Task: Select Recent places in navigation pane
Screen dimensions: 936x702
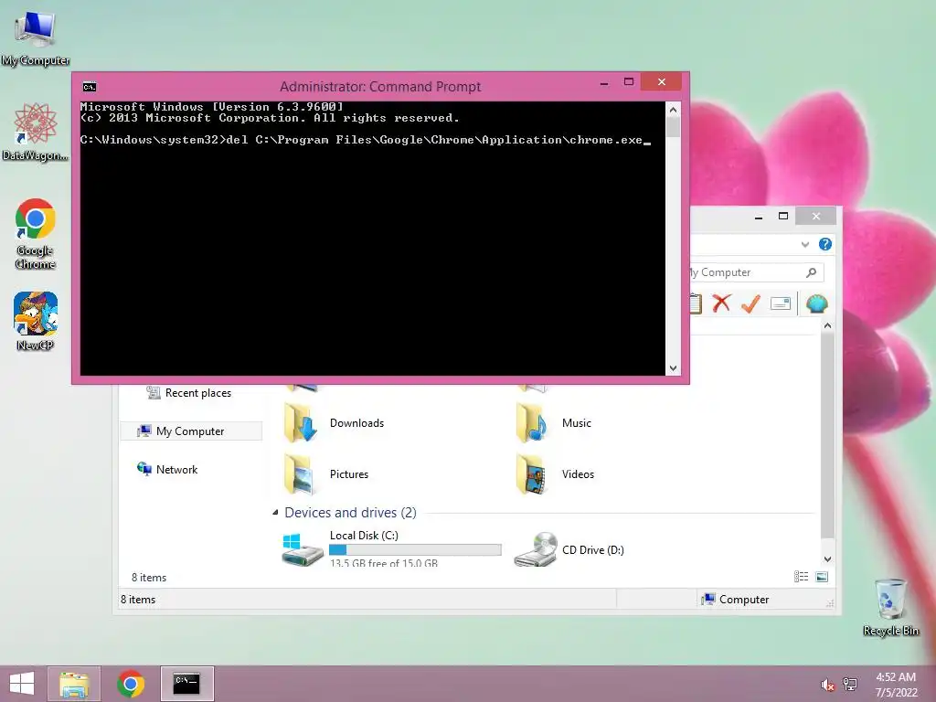Action: click(190, 393)
